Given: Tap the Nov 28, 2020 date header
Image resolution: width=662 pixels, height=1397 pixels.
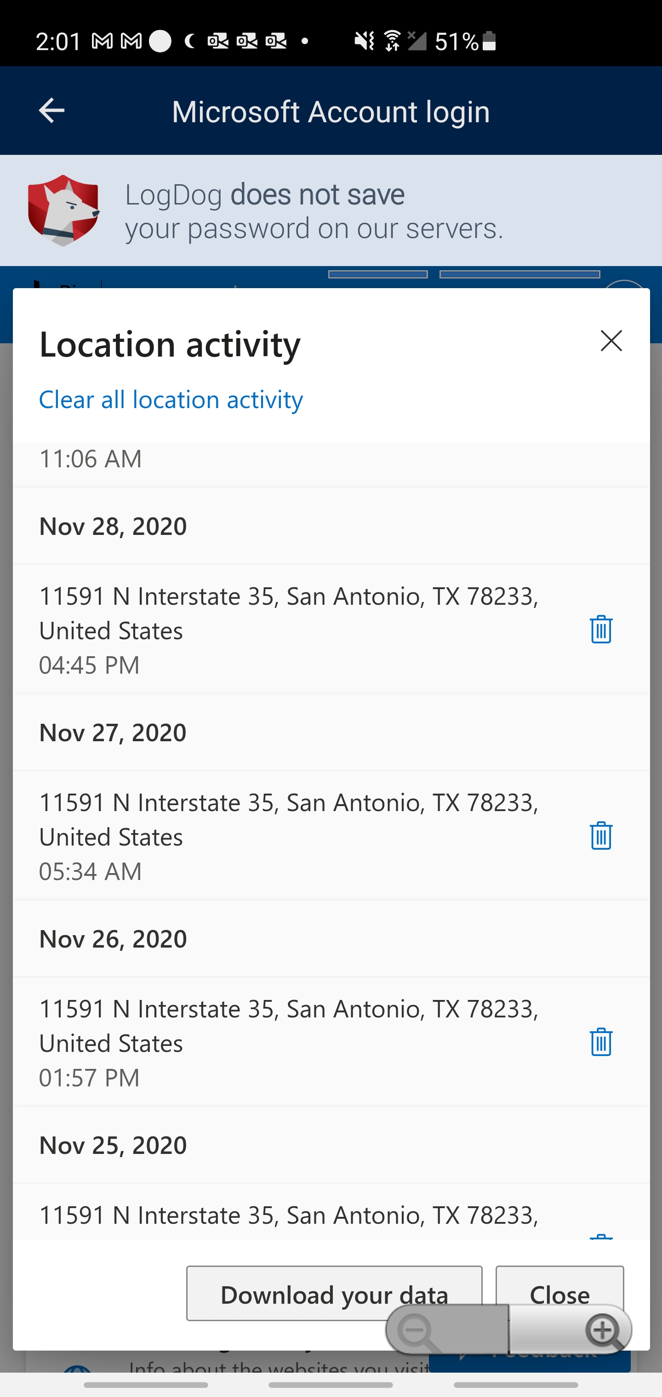Looking at the screenshot, I should pyautogui.click(x=114, y=526).
